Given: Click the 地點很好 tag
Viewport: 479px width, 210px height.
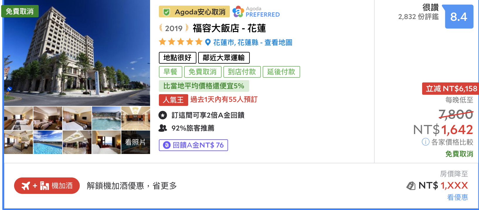Looking at the screenshot, I should (178, 58).
